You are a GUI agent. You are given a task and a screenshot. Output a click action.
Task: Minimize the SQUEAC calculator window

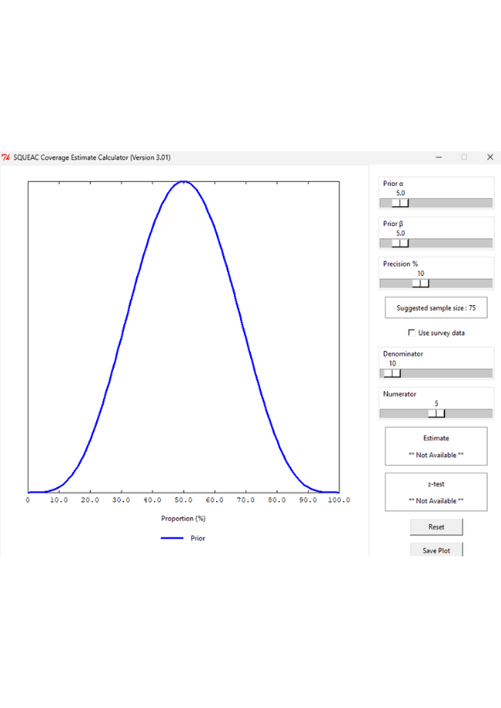pos(439,157)
